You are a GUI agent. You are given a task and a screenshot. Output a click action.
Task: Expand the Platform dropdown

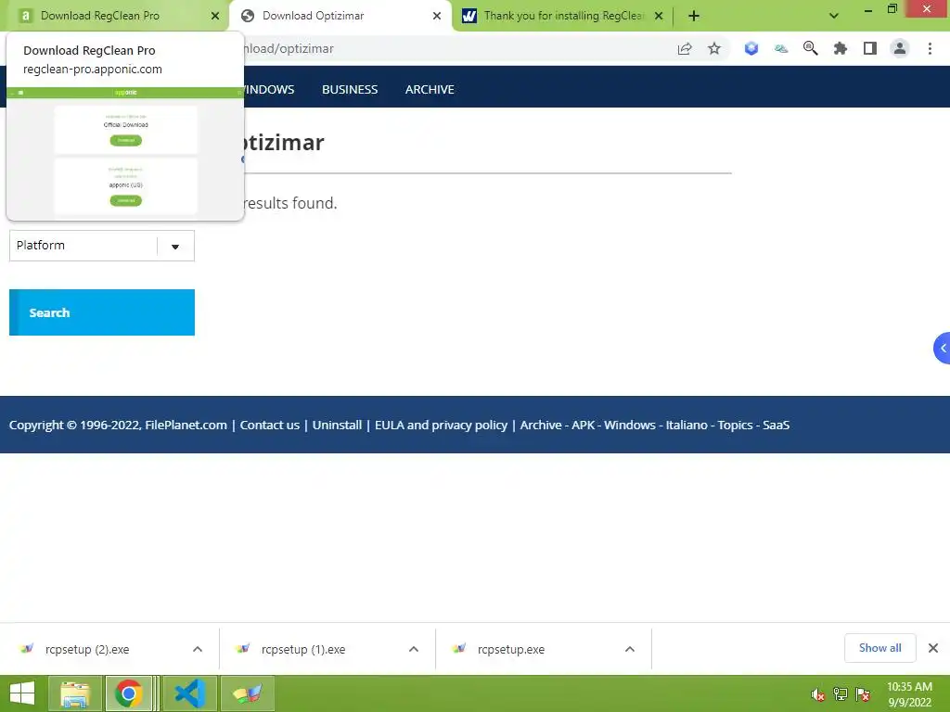click(102, 245)
